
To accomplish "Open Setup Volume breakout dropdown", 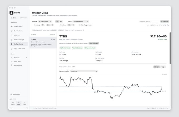I will point(81,21).
